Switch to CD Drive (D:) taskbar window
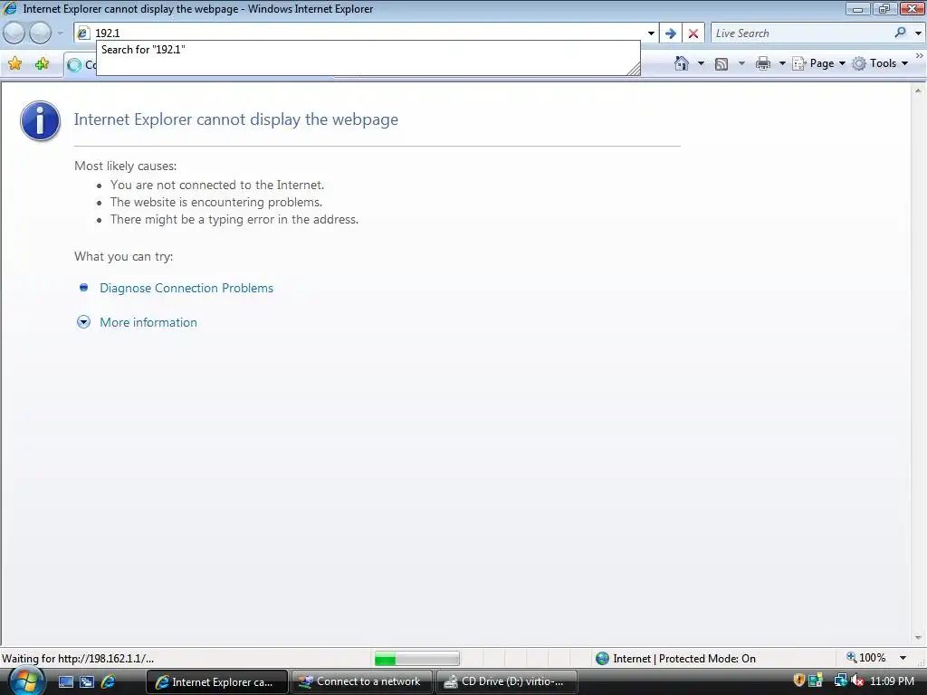Screen dimensions: 927x695 click(507, 681)
